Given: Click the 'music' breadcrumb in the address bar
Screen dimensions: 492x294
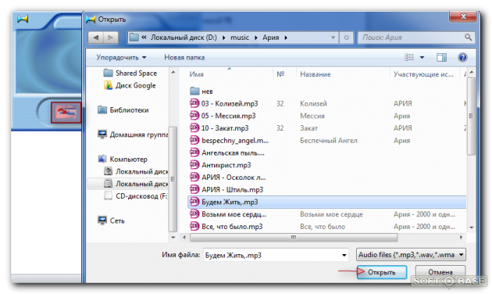Looking at the screenshot, I should pos(240,38).
